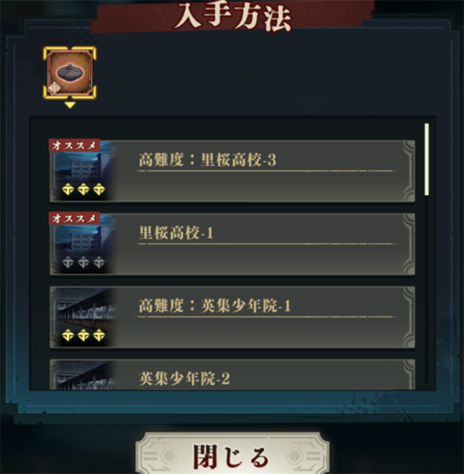
Task: Click the vertical scrollbar thumb in the list
Action: point(427,159)
